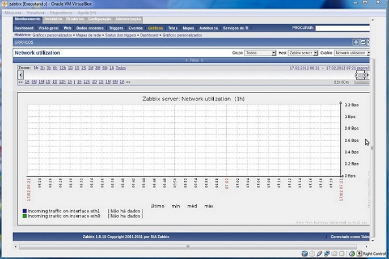Click the time period slider handle
Image resolution: width=389 pixels, height=259 pixels.
pos(360,75)
